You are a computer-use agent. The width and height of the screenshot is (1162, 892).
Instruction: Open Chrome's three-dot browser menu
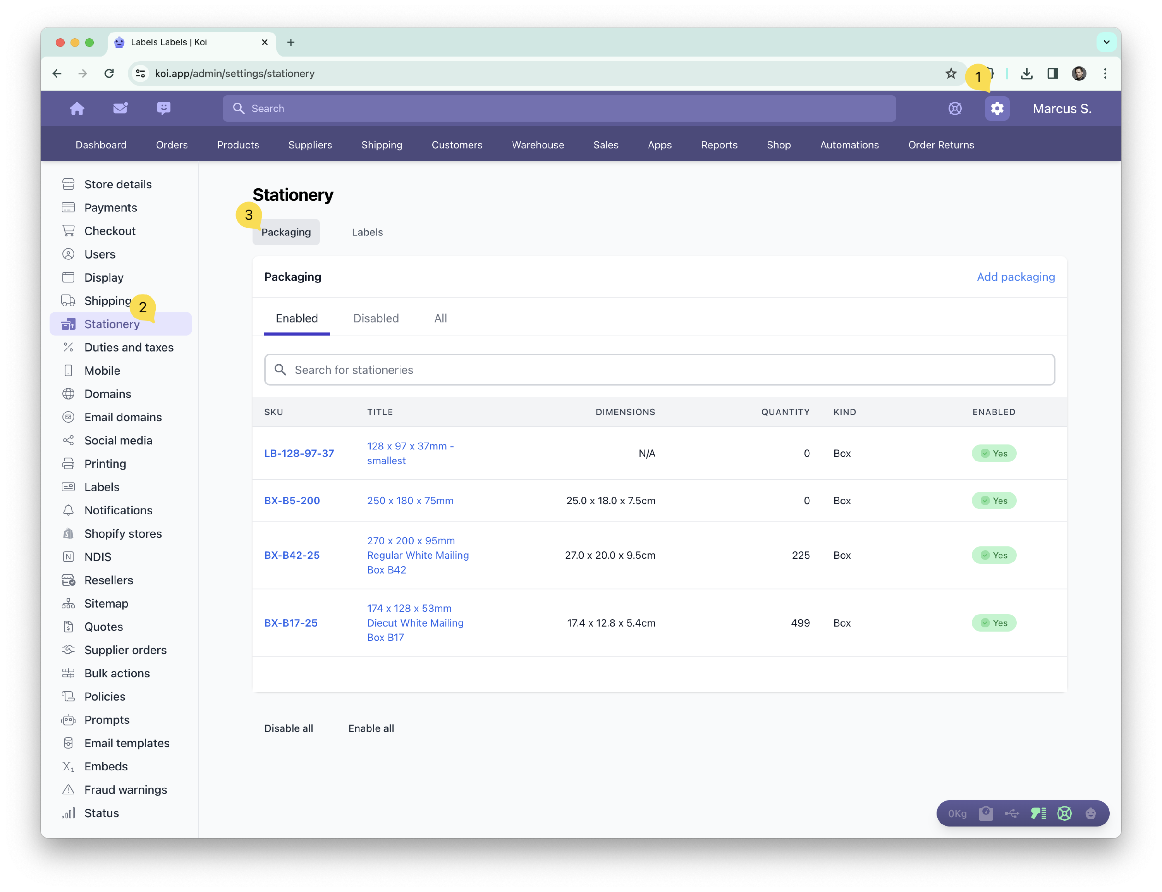[1105, 74]
